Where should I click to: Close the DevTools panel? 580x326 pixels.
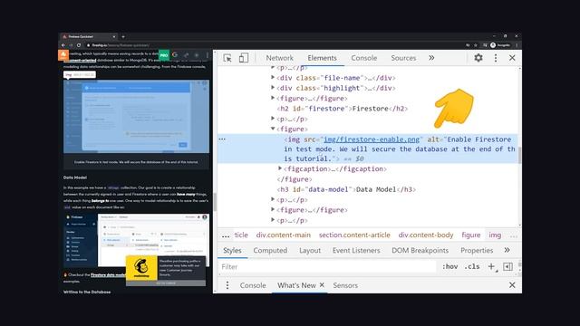(x=512, y=58)
